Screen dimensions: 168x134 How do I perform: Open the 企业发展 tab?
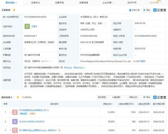(108, 3)
